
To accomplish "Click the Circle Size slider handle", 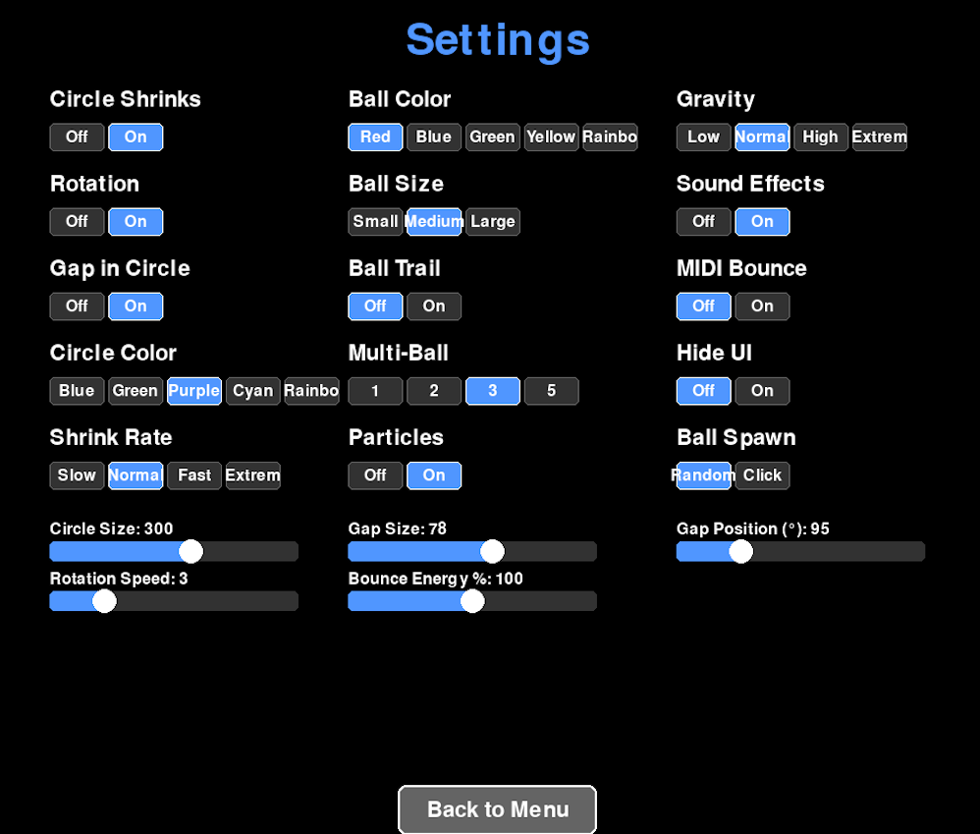I will 191,551.
